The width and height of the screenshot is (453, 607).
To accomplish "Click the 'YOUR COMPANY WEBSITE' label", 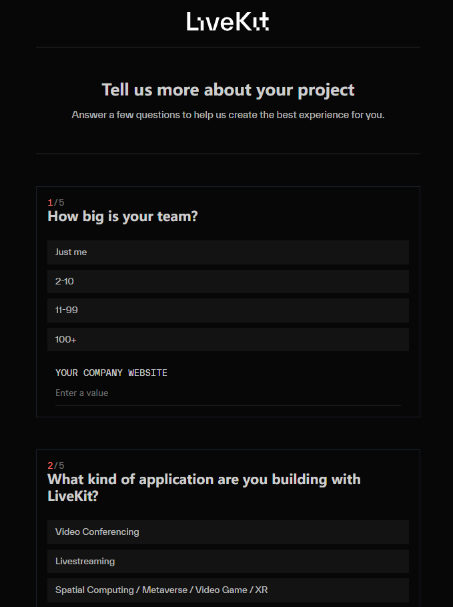I will coord(111,373).
